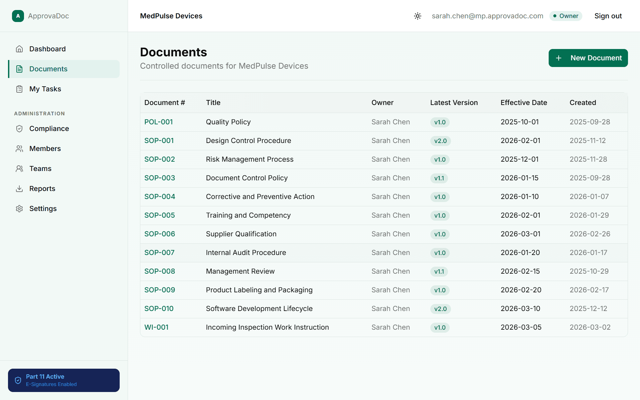The image size is (640, 400).
Task: Open the Compliance administration menu item
Action: pyautogui.click(x=49, y=128)
